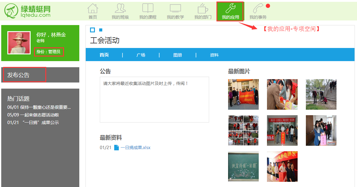Open the photo of woman in blue donating
This screenshot has height=187, width=357.
(321, 130)
